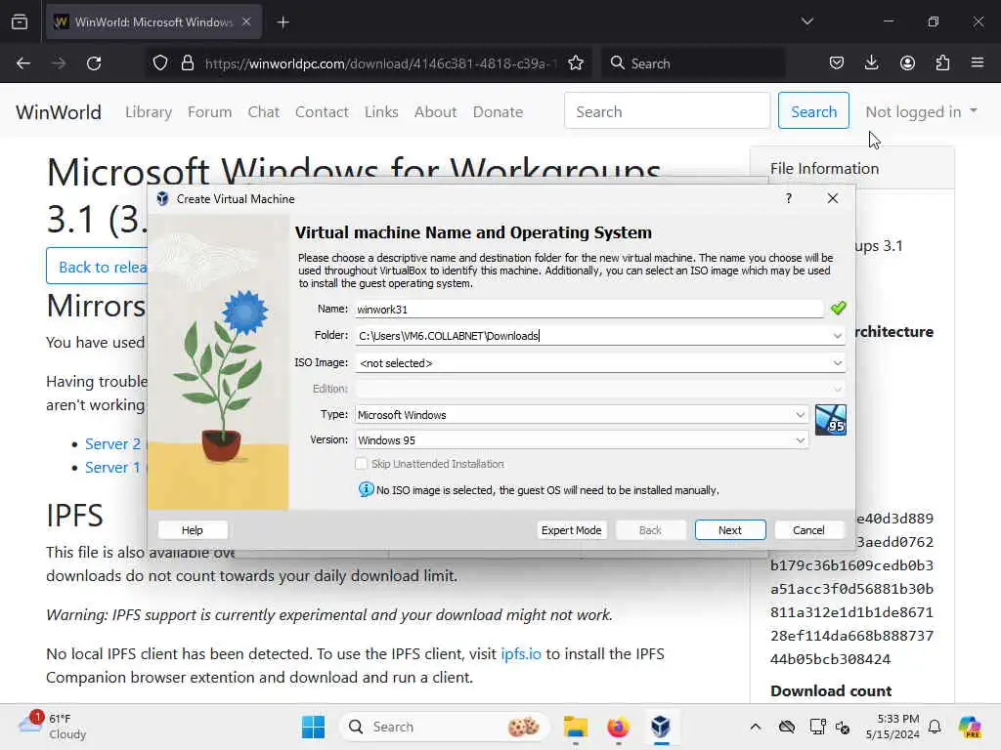Click the Back to release button
The width and height of the screenshot is (1001, 750).
point(97,267)
